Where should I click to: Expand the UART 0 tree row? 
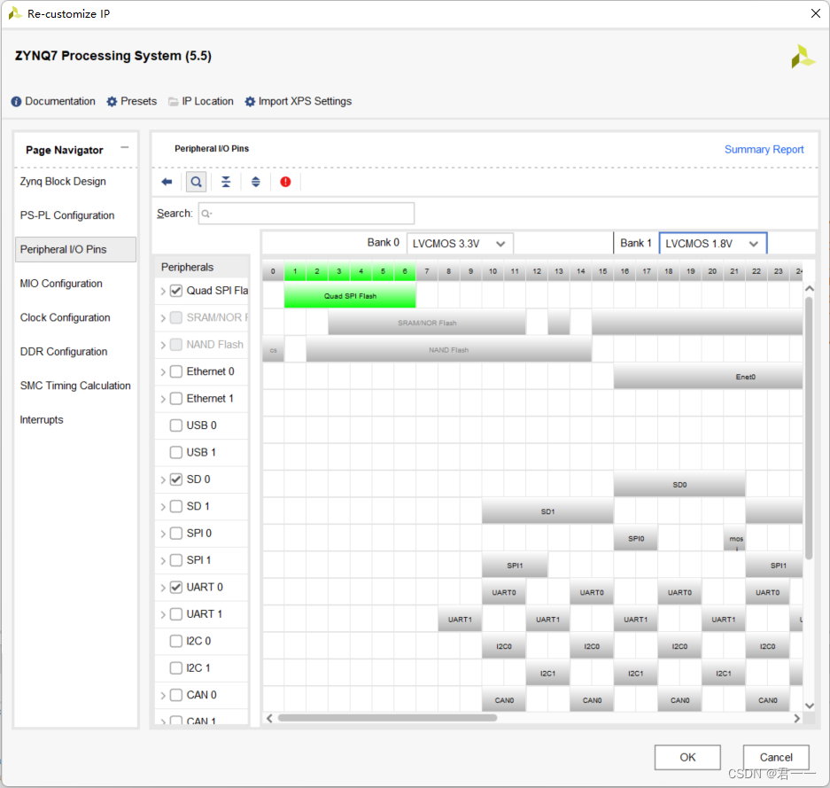coord(163,588)
